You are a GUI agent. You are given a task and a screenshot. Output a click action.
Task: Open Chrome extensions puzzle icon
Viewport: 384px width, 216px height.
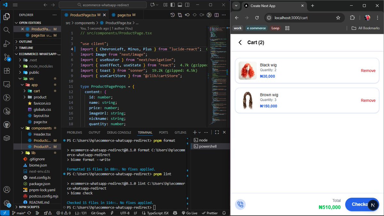click(x=352, y=18)
